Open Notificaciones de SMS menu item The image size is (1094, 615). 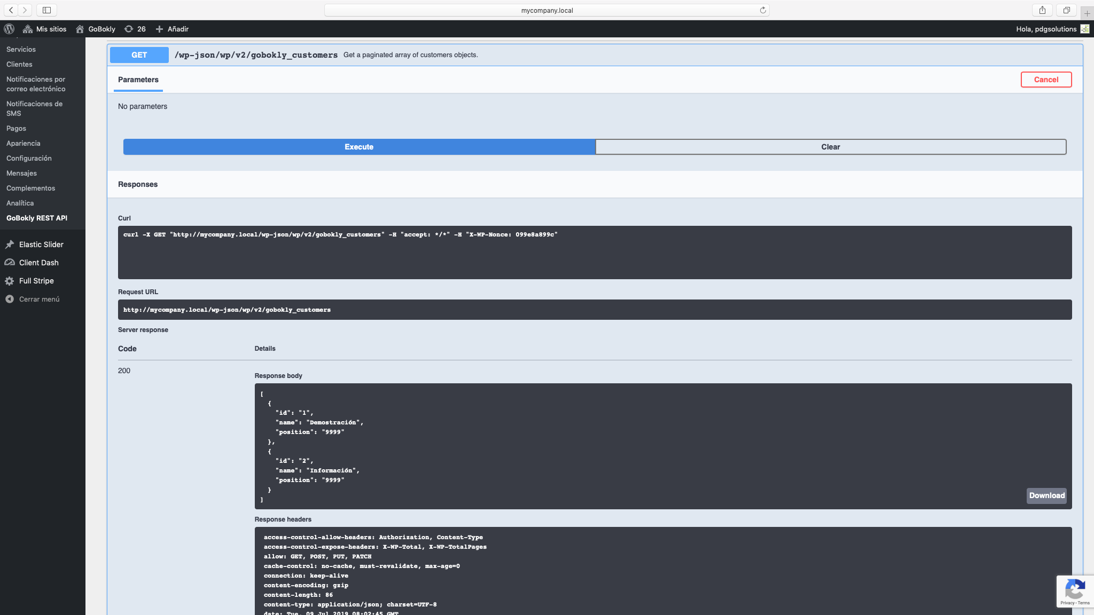coord(34,108)
